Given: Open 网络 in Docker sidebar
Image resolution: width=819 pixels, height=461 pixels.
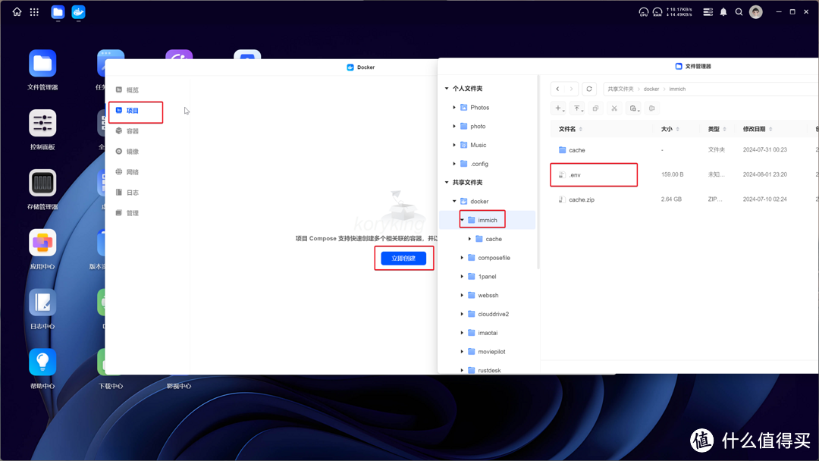Looking at the screenshot, I should coord(133,172).
